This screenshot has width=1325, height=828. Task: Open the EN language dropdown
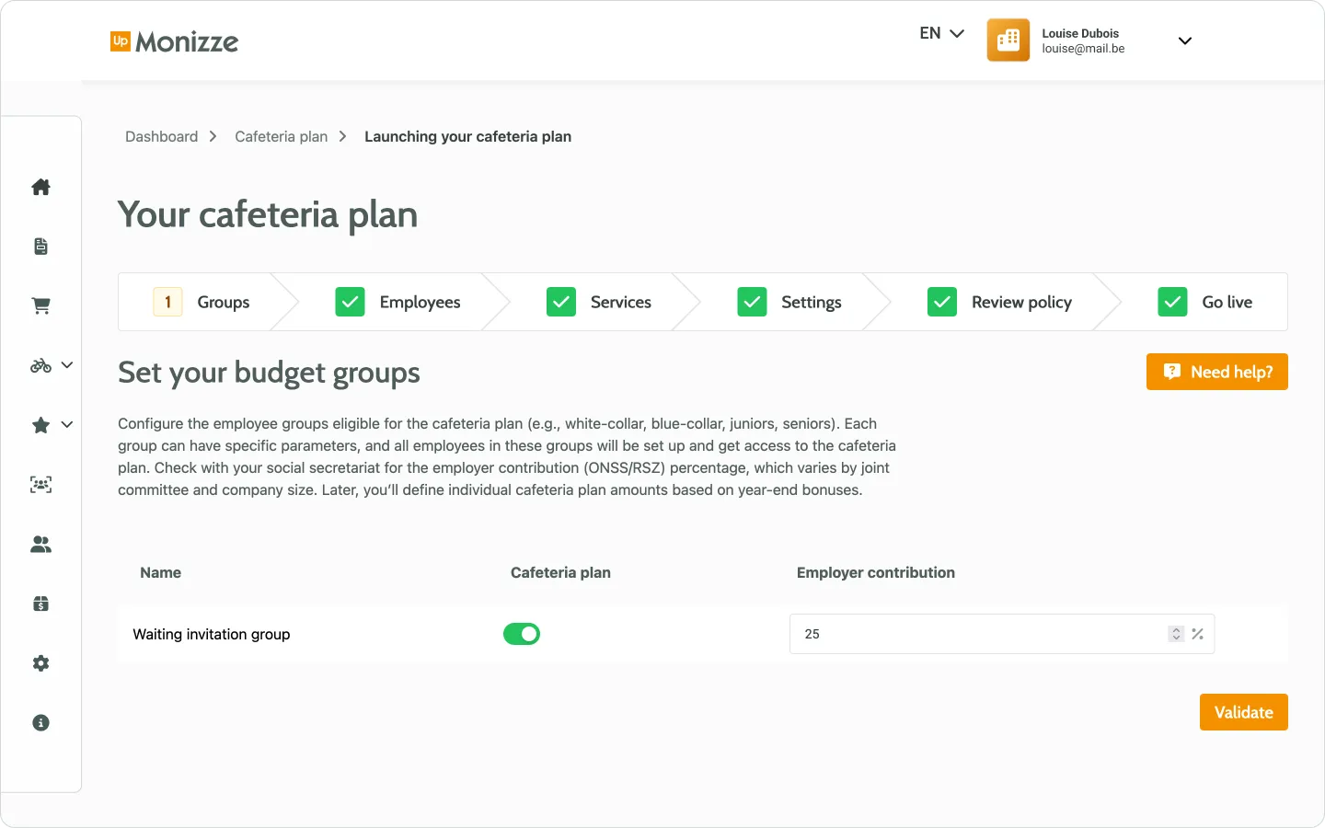[940, 32]
